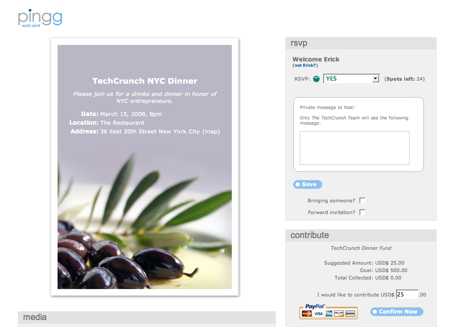Click Total Collected: USD$ 0.00 text

pyautogui.click(x=368, y=278)
